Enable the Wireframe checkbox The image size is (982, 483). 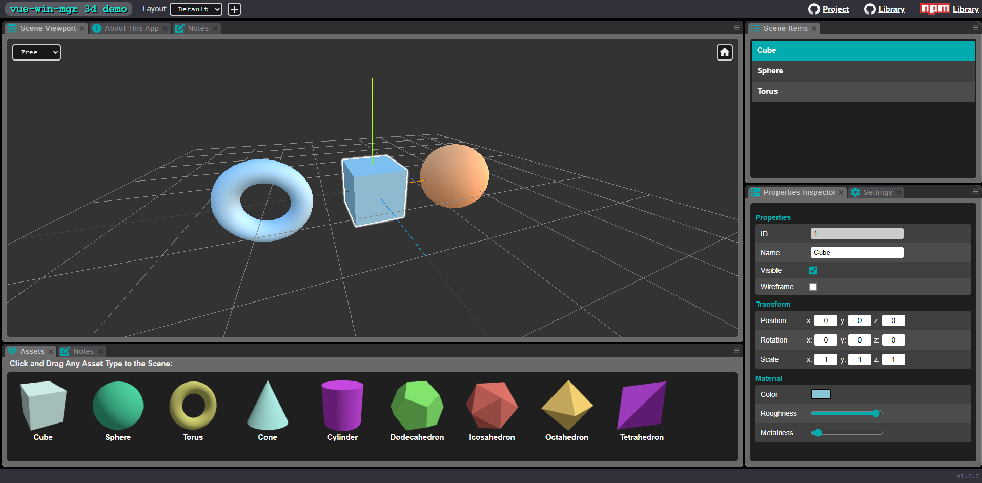click(x=813, y=287)
